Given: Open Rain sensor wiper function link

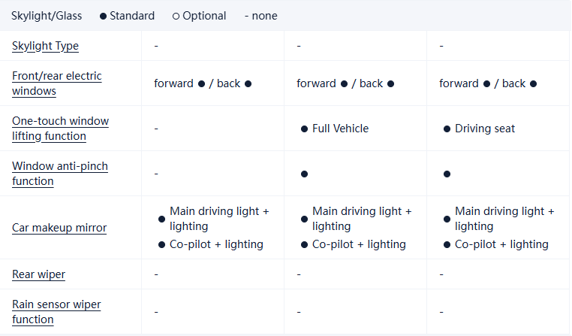Looking at the screenshot, I should click(56, 312).
